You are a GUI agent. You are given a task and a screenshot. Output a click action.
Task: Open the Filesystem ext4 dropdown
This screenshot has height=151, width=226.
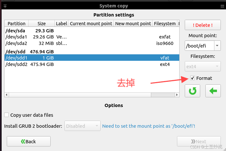click(x=203, y=66)
